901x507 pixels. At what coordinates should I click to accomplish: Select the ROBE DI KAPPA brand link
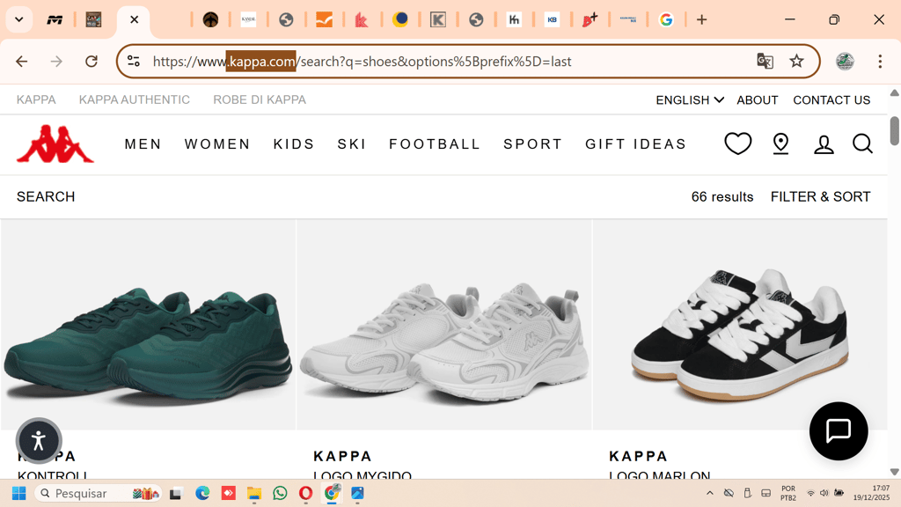pos(260,99)
